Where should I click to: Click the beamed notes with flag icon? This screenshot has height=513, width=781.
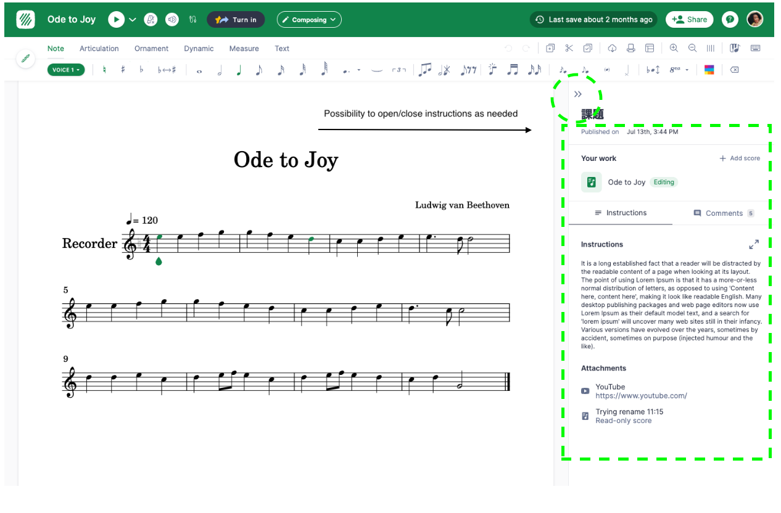(424, 70)
